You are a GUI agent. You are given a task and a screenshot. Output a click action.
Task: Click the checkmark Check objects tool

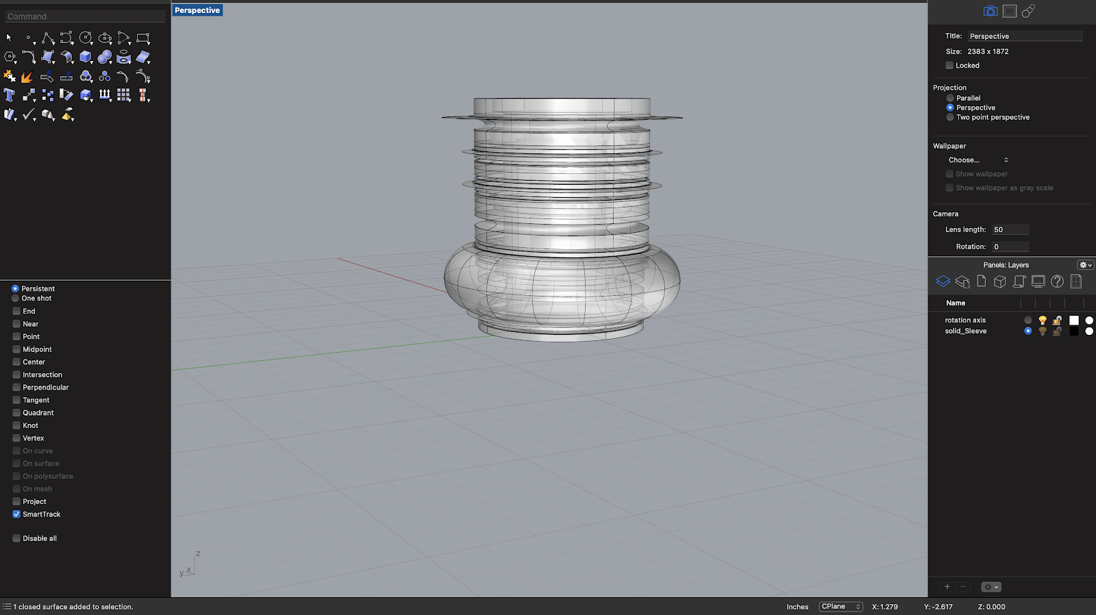coord(29,114)
